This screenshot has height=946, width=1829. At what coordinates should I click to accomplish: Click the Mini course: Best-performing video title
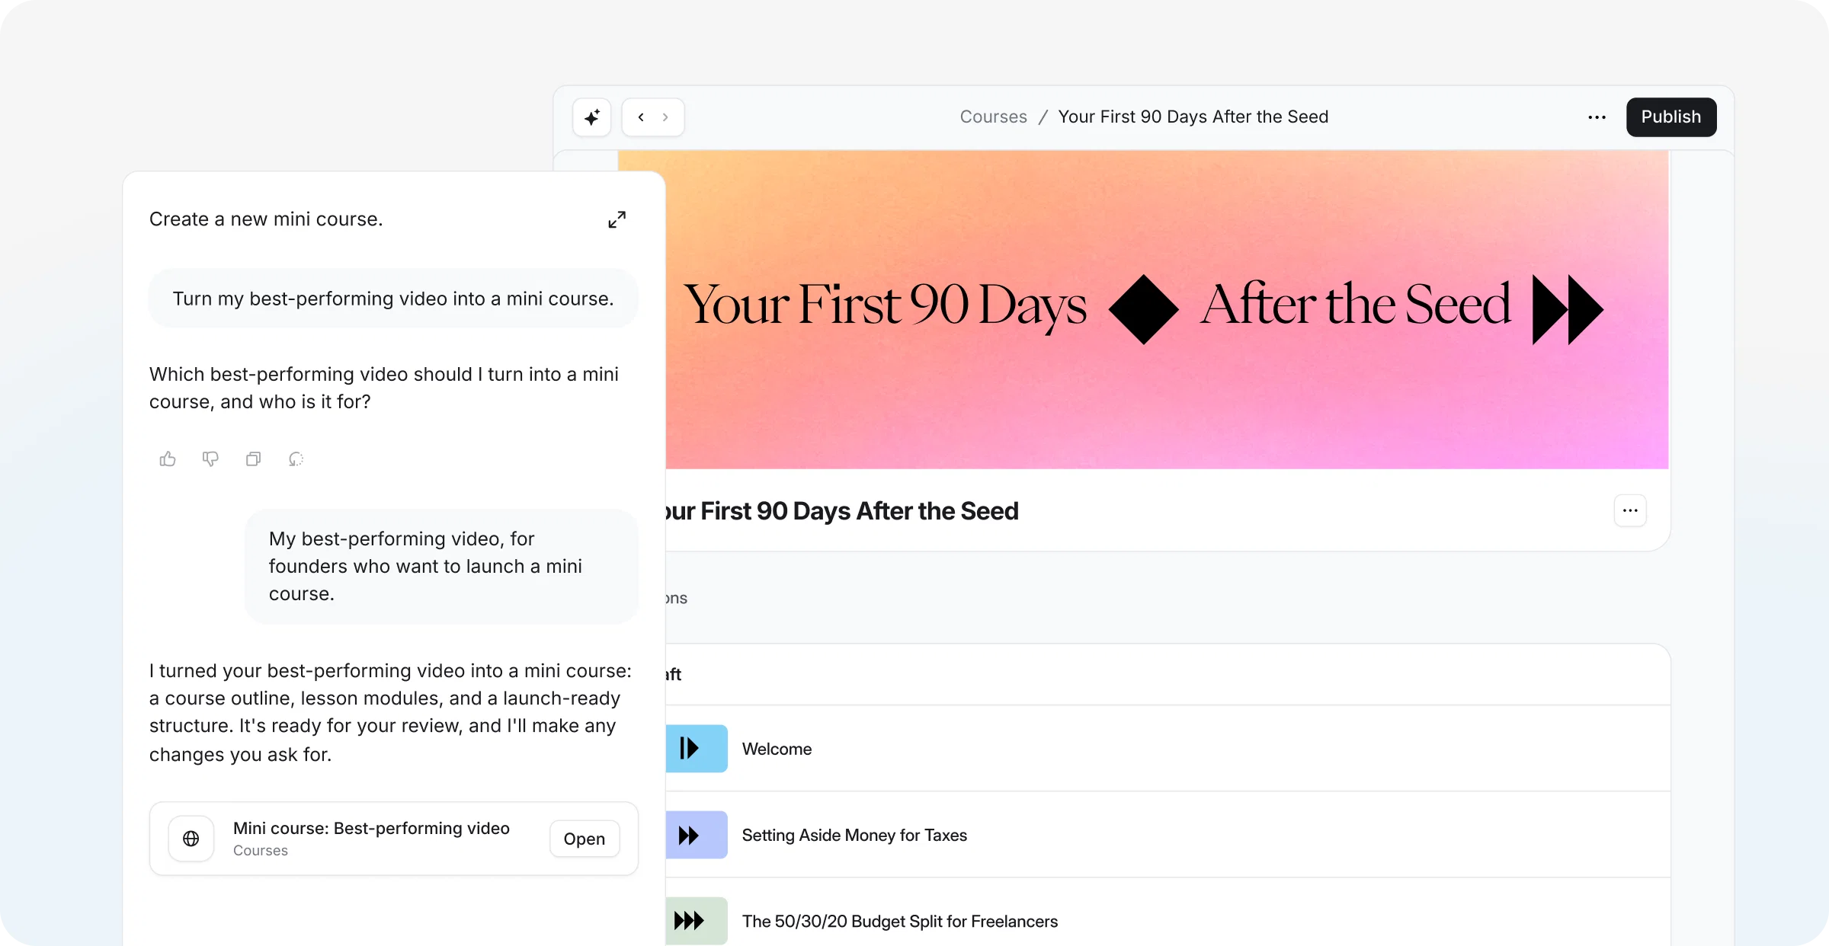371,828
